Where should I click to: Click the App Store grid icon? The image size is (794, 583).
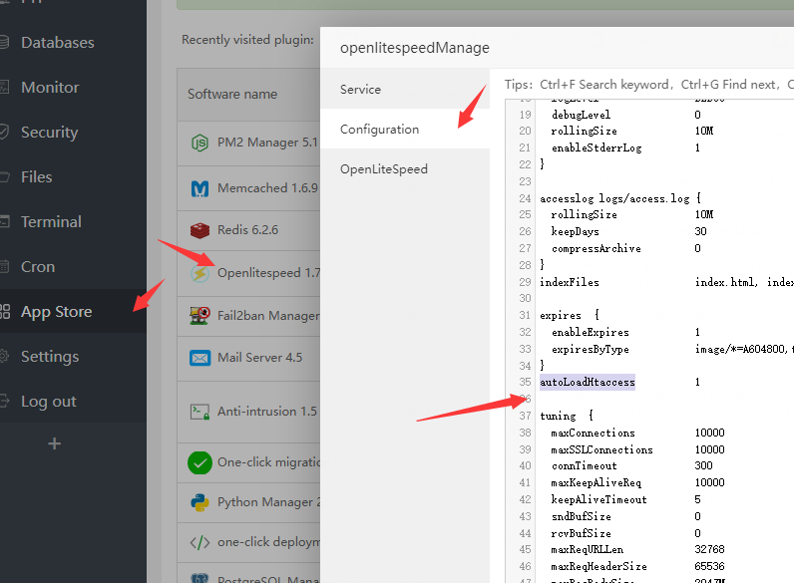point(5,312)
